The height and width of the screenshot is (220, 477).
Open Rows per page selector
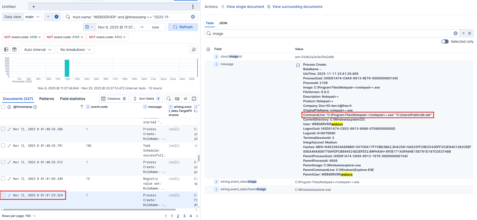coord(19,216)
